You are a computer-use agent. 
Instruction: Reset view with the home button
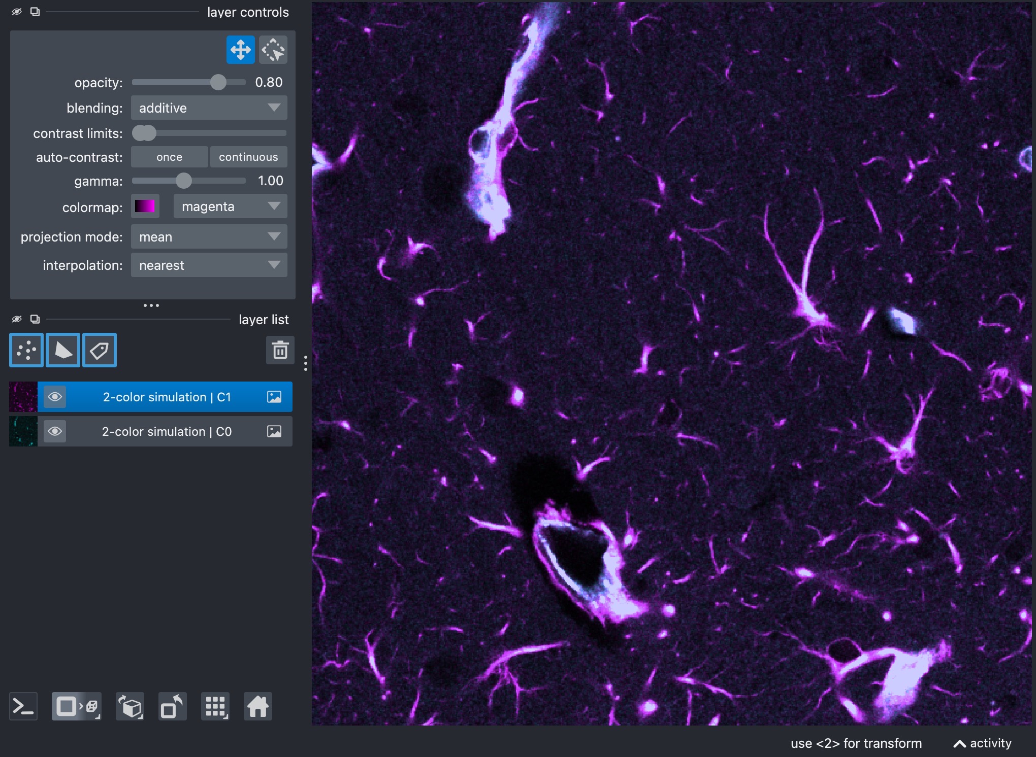point(258,706)
